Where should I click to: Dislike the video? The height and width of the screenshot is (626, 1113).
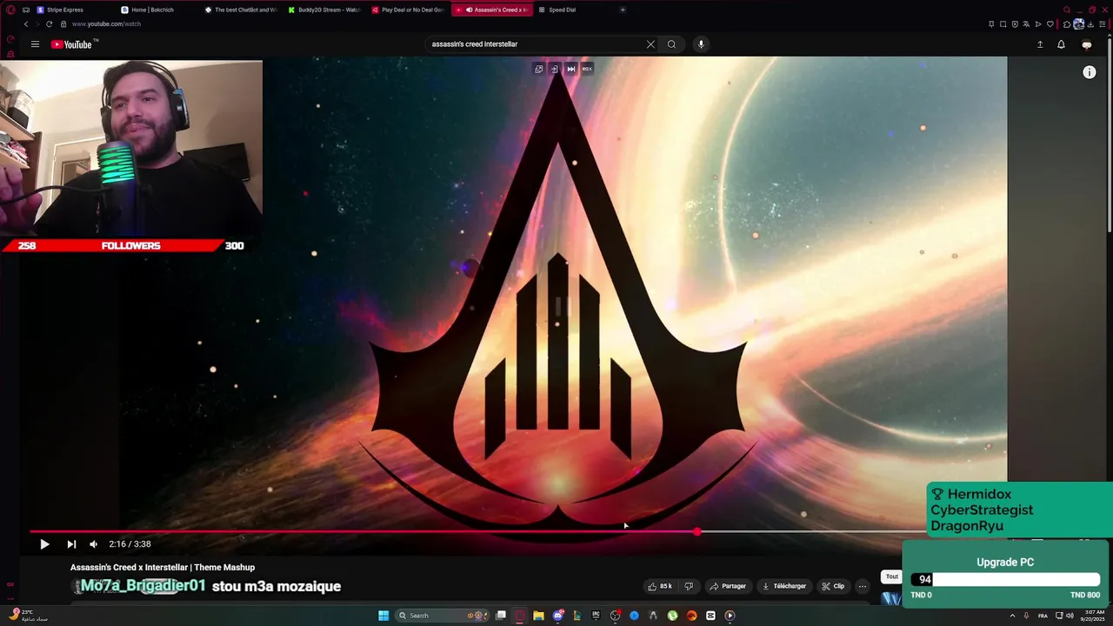click(689, 586)
